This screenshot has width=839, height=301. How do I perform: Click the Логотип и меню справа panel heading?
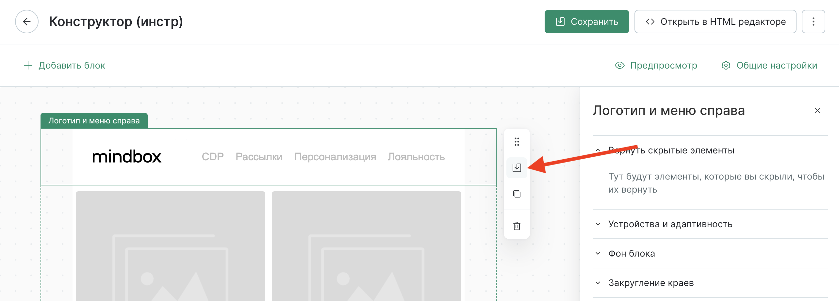pos(669,110)
